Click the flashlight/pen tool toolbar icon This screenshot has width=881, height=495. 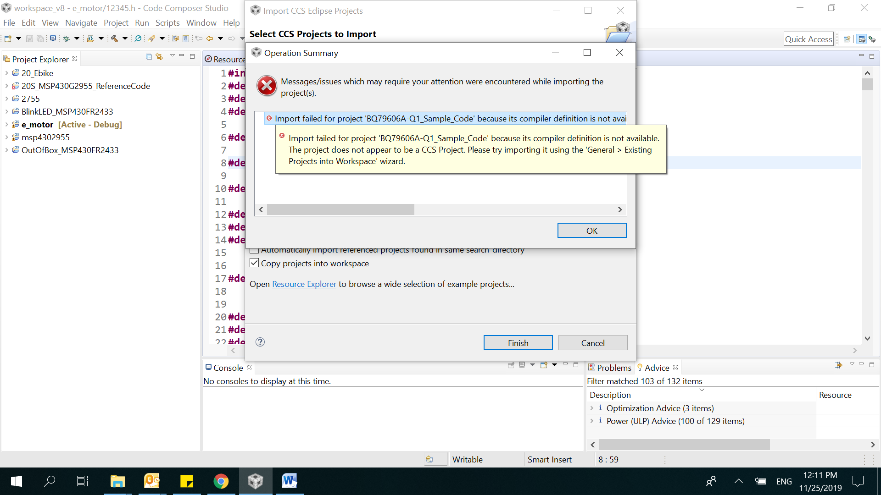(151, 38)
